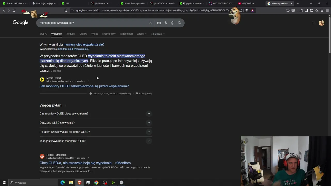331x186 pixels.
Task: Open the Extensions puzzle icon
Action: [288, 10]
